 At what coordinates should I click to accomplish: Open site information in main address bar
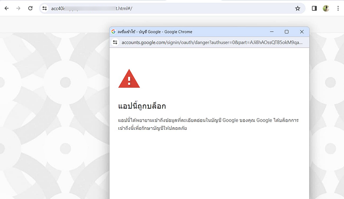pyautogui.click(x=45, y=8)
